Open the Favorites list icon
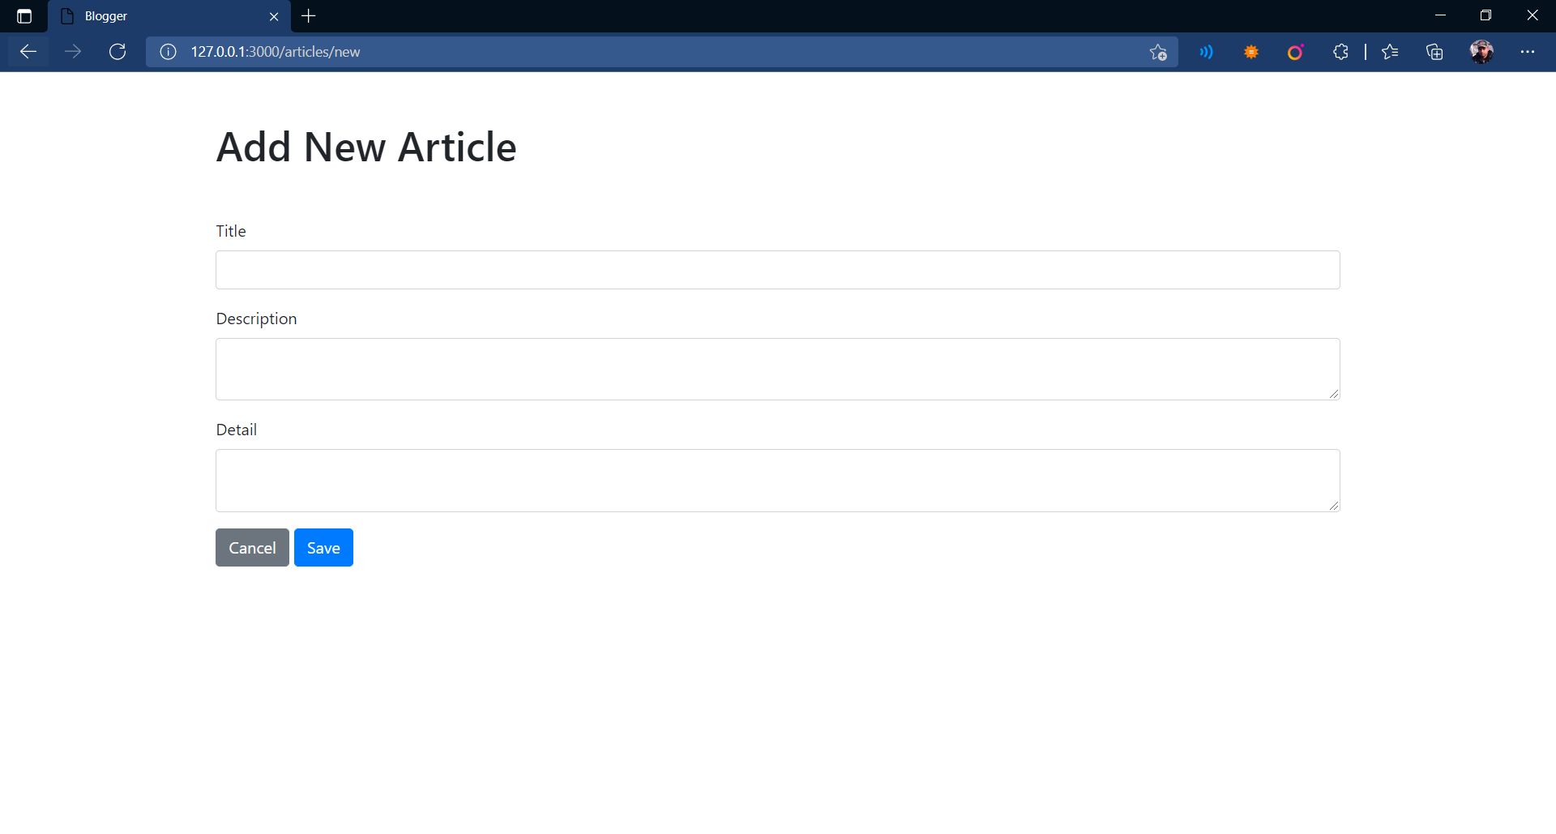1556x834 pixels. [x=1390, y=52]
